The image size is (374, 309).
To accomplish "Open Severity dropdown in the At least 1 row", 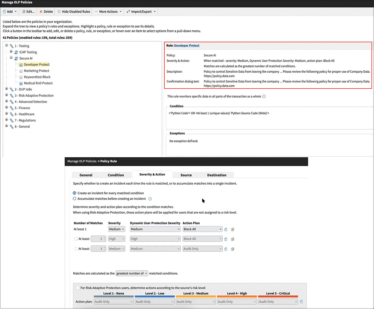I will pyautogui.click(x=116, y=229).
